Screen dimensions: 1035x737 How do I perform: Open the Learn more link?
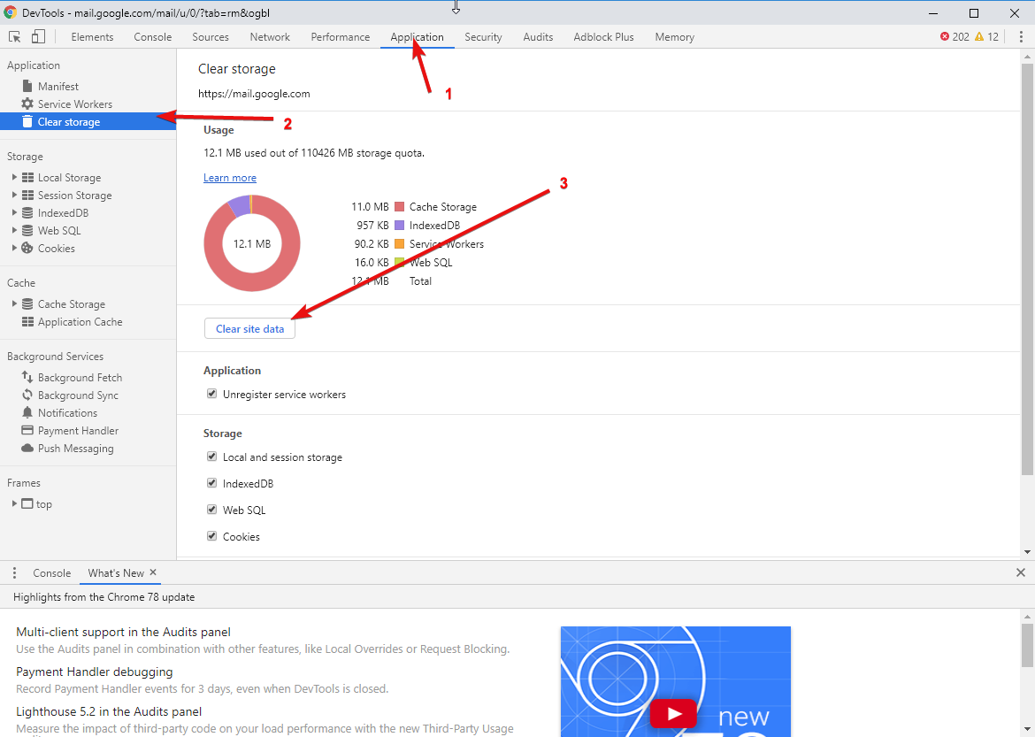point(230,178)
